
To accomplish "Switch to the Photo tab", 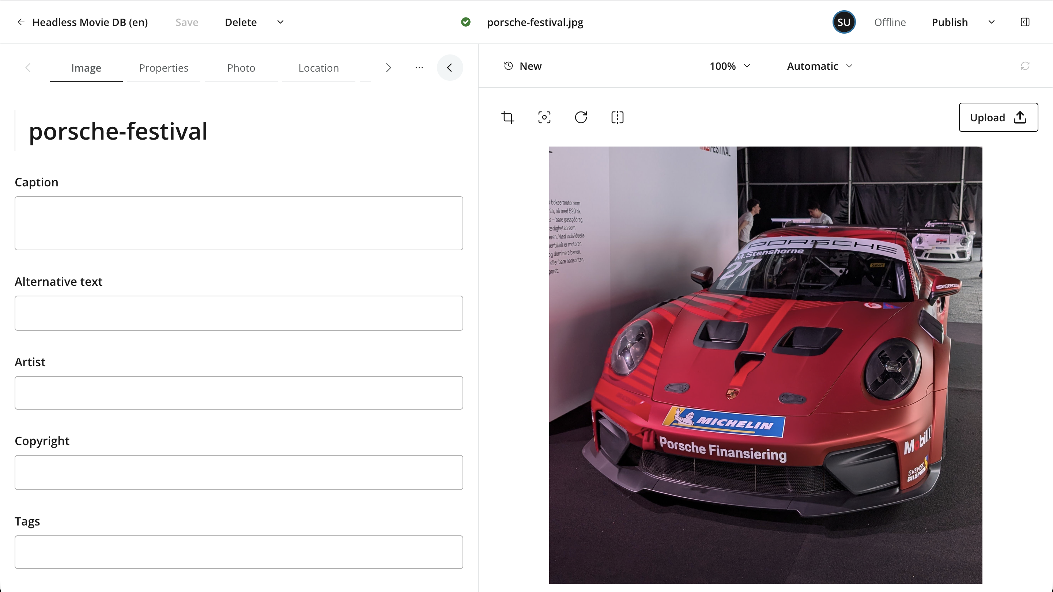I will pos(241,68).
